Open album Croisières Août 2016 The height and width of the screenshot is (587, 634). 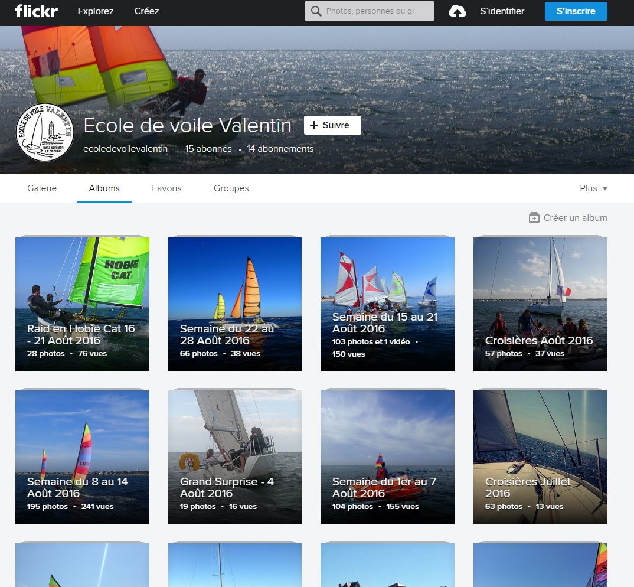540,304
